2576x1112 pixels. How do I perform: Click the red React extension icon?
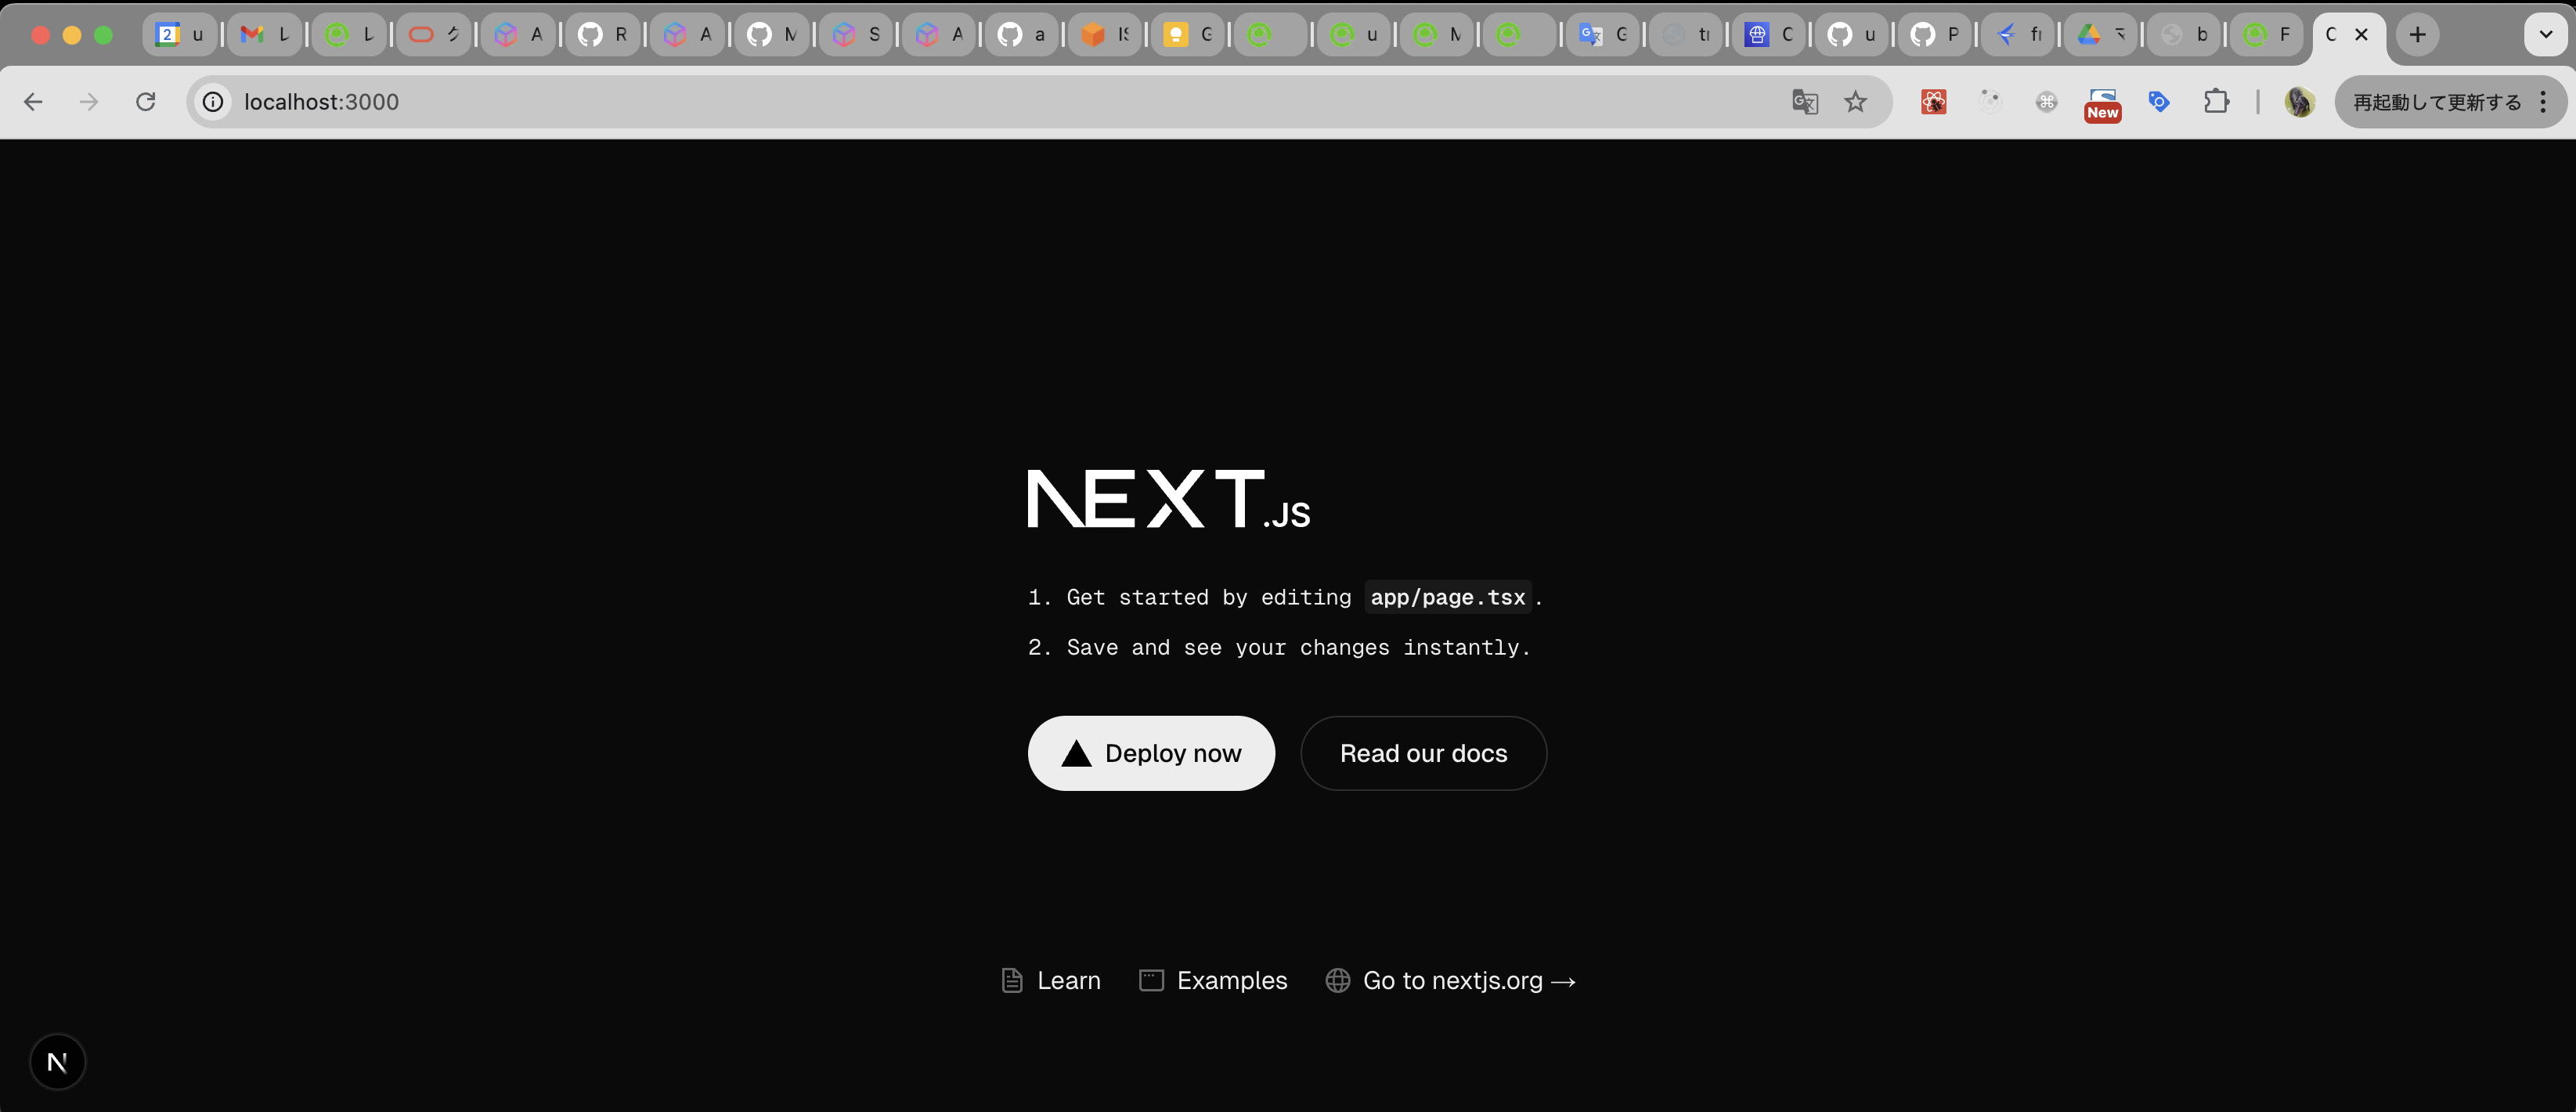click(x=1933, y=102)
